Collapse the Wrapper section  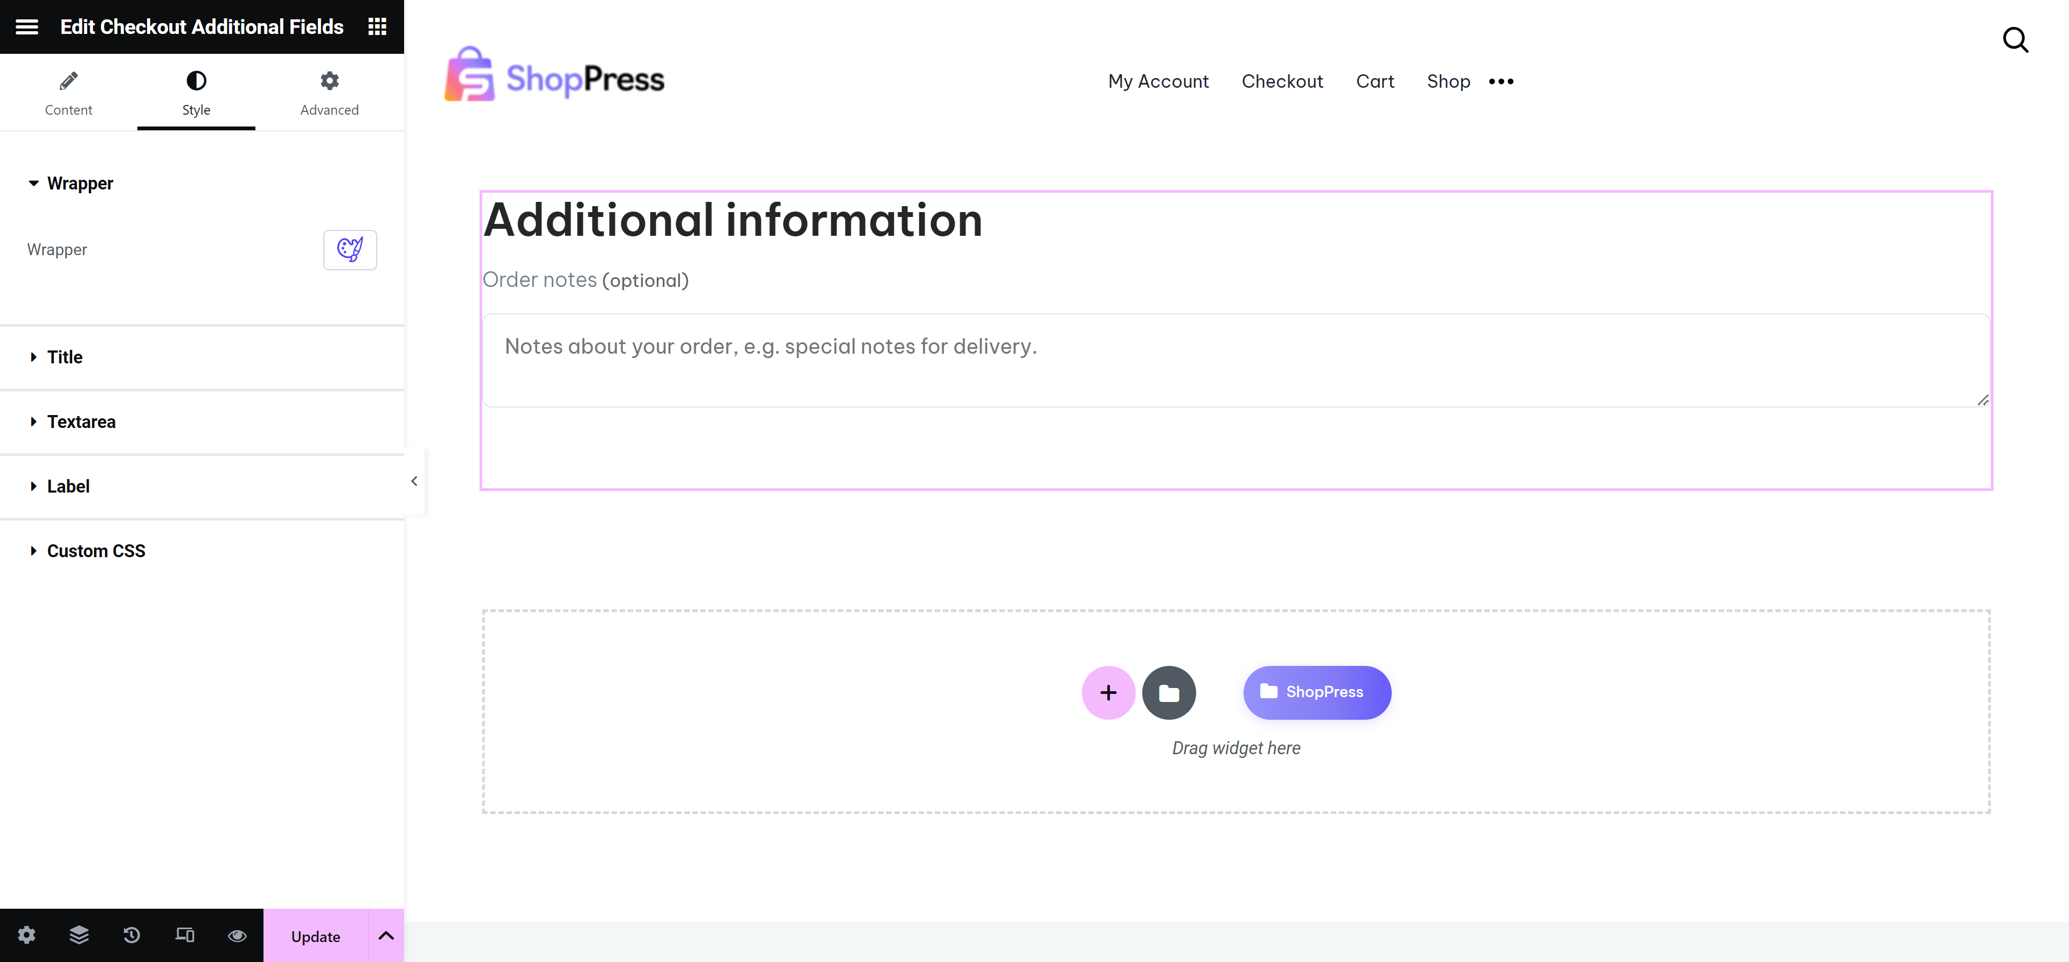click(x=80, y=184)
